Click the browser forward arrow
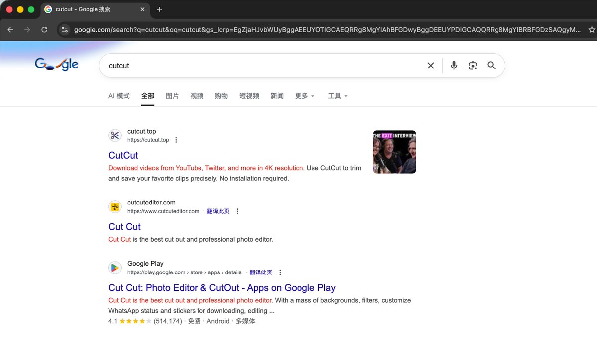 [27, 30]
